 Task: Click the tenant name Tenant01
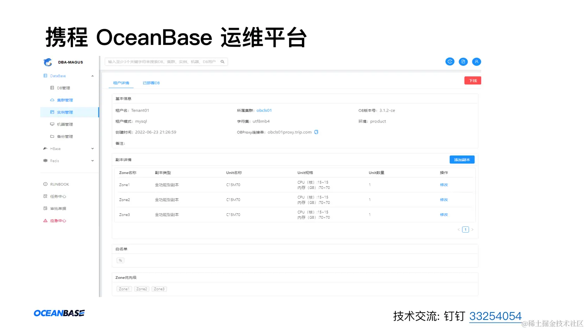(140, 111)
